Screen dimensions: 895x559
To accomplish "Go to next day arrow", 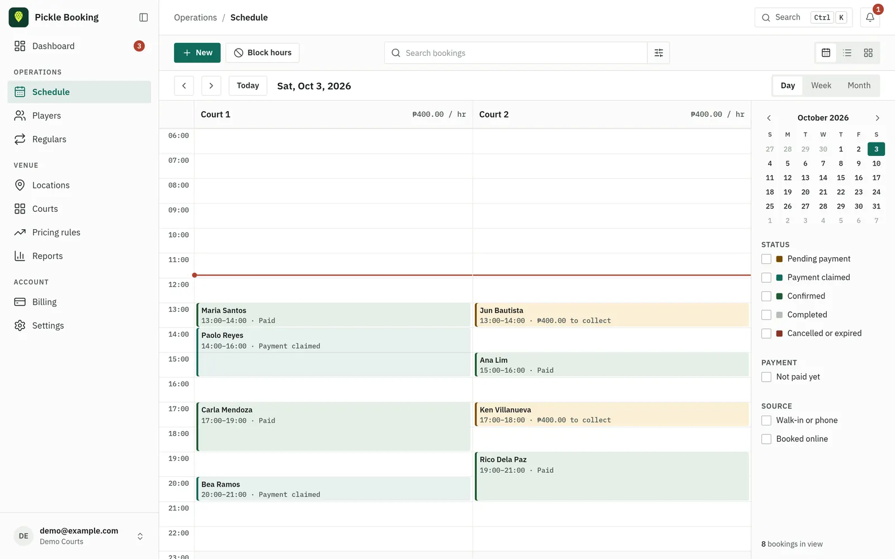I will click(211, 86).
